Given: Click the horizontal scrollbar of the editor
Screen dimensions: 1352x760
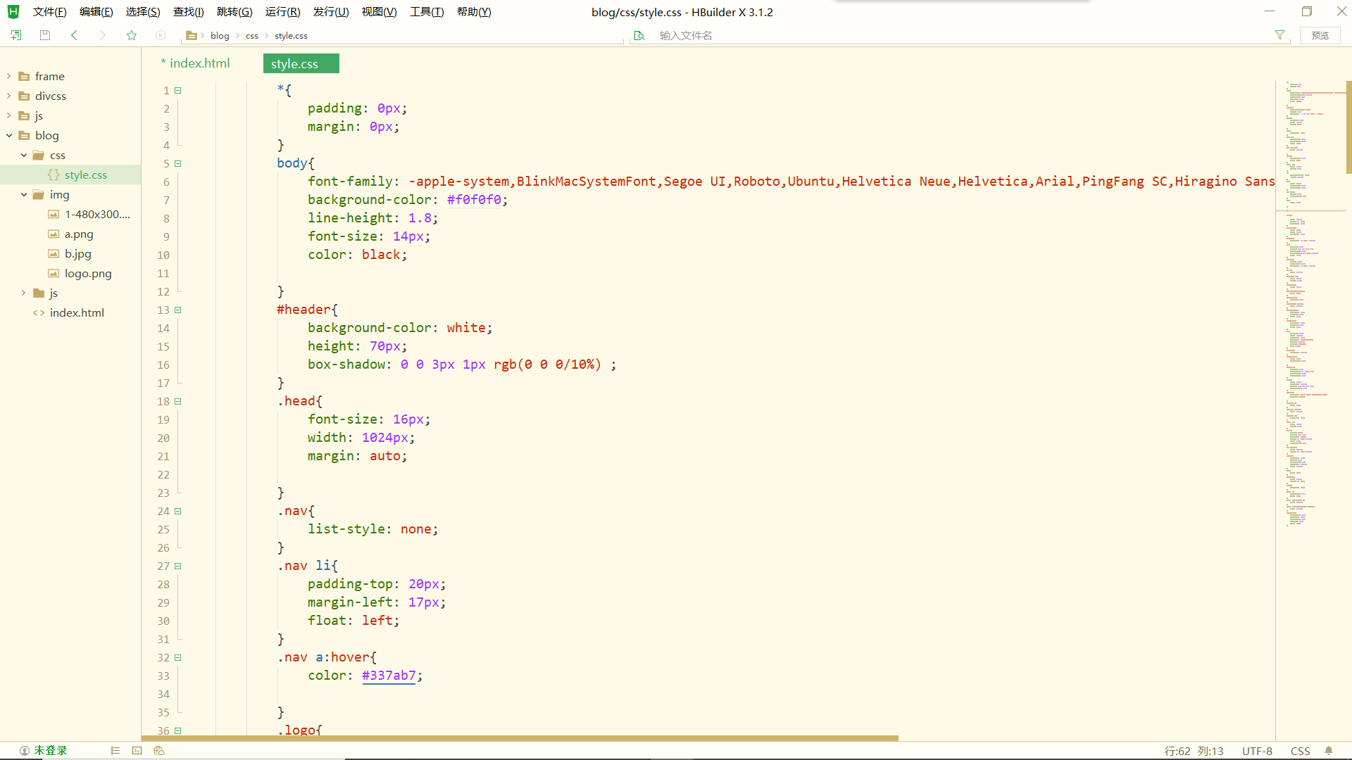Looking at the screenshot, I should 520,738.
